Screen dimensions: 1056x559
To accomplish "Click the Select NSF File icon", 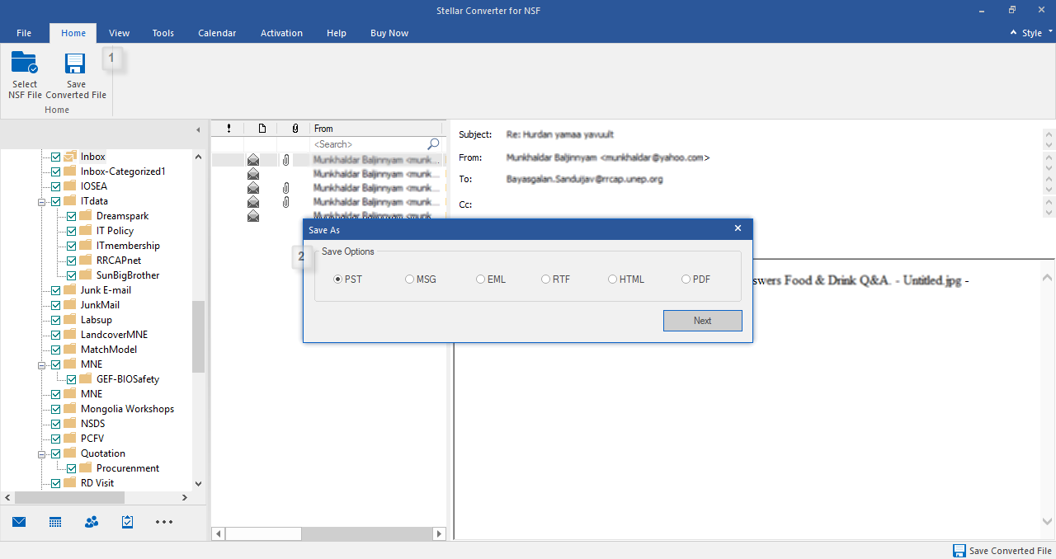I will point(25,63).
